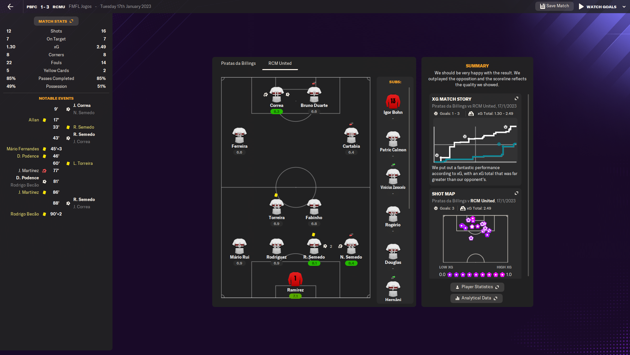
Task: Select goalkeeper Ramírez's red shirt icon
Action: coord(295,279)
